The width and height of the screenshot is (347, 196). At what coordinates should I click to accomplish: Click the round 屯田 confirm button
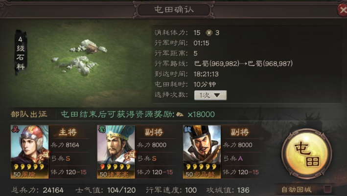click(x=306, y=153)
